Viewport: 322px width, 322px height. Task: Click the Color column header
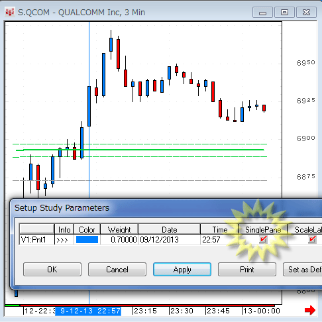coord(87,229)
